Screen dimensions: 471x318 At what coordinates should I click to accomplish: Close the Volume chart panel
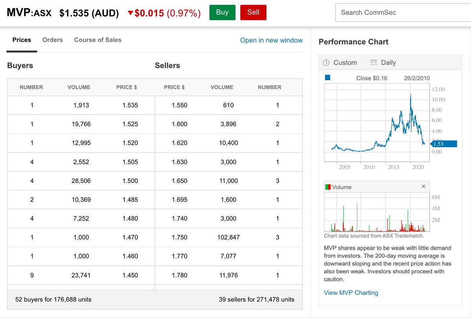pyautogui.click(x=424, y=186)
